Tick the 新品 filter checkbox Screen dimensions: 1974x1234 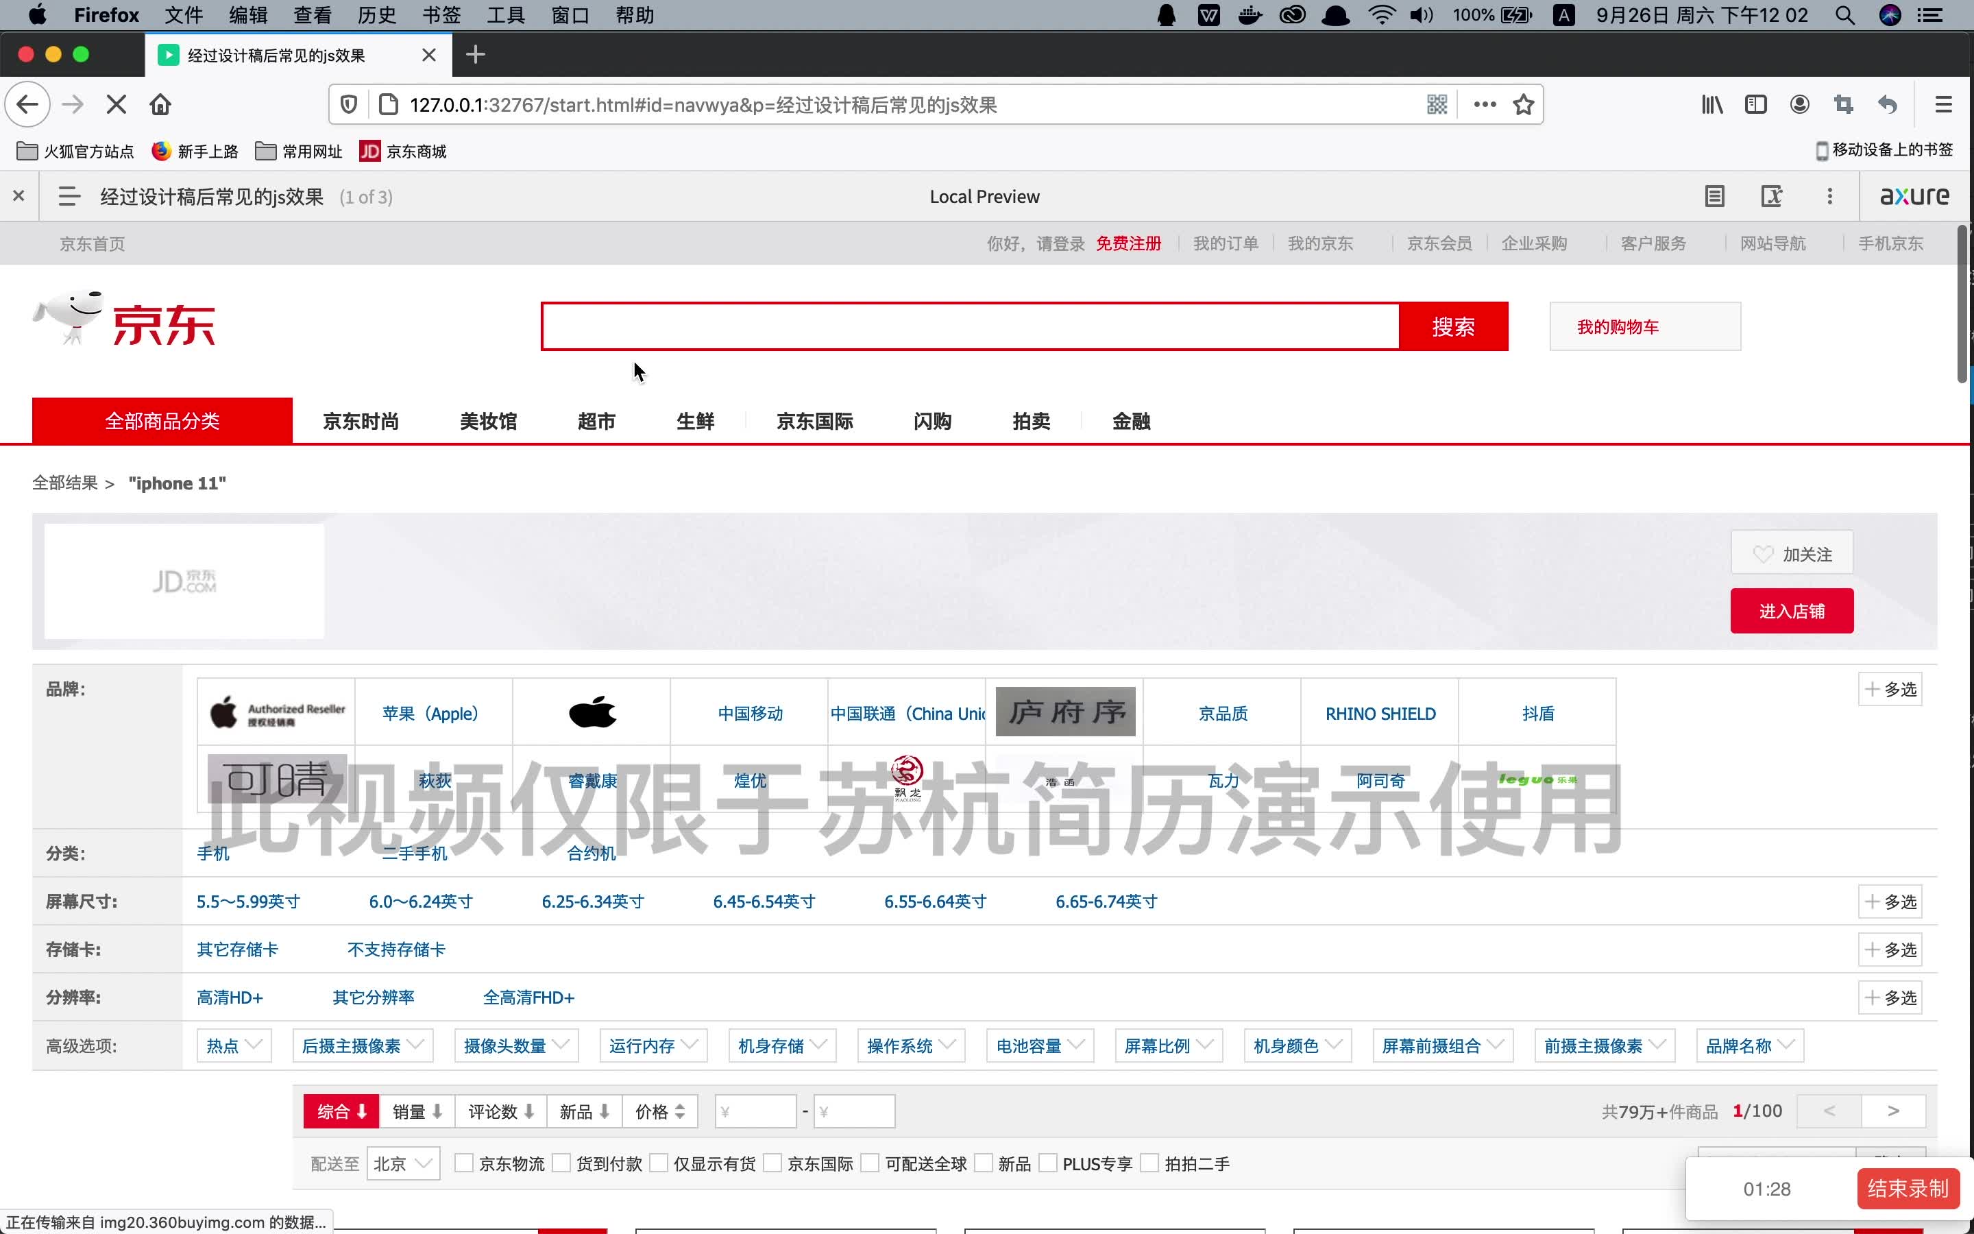[984, 1163]
